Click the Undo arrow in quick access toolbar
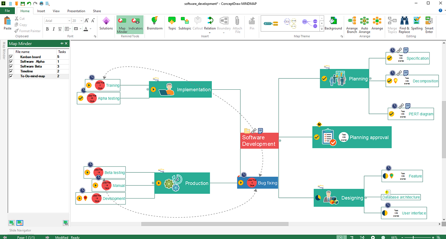This screenshot has width=446, height=239. click(x=29, y=3)
